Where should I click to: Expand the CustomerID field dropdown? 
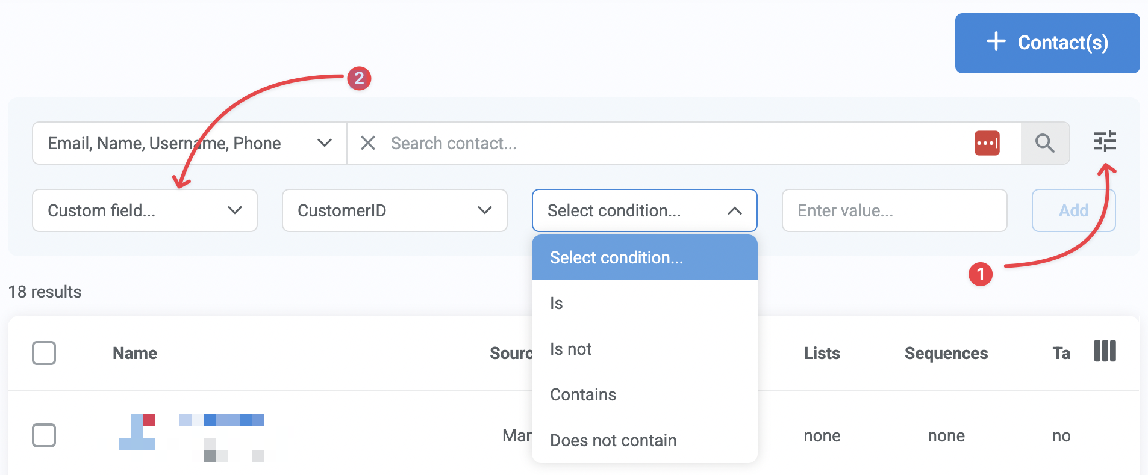tap(395, 210)
